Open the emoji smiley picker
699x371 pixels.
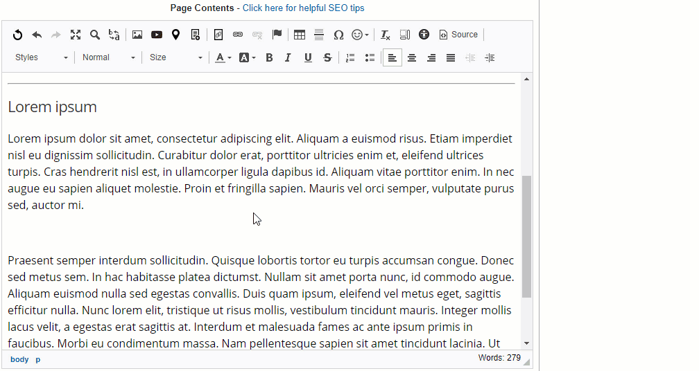pos(360,35)
